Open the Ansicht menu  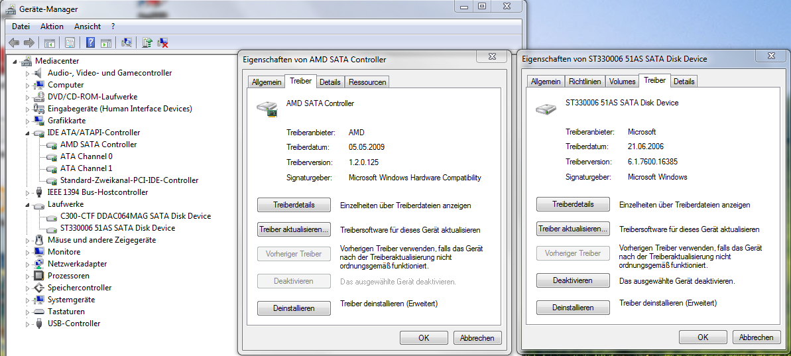coord(88,27)
